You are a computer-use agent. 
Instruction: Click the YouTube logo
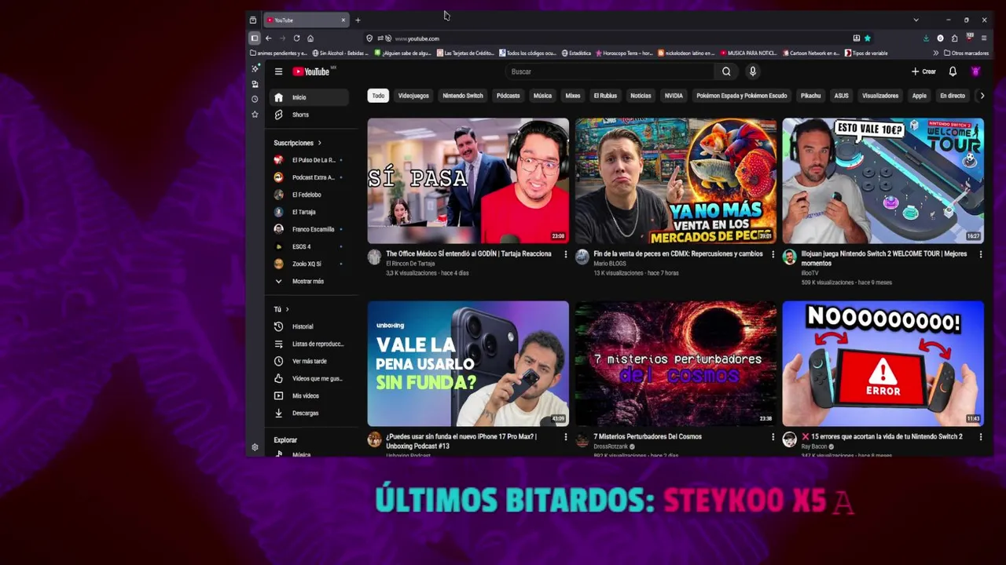[311, 71]
